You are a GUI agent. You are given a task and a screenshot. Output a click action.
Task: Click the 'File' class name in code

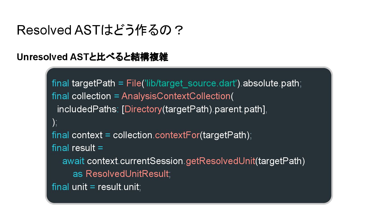pyautogui.click(x=134, y=83)
